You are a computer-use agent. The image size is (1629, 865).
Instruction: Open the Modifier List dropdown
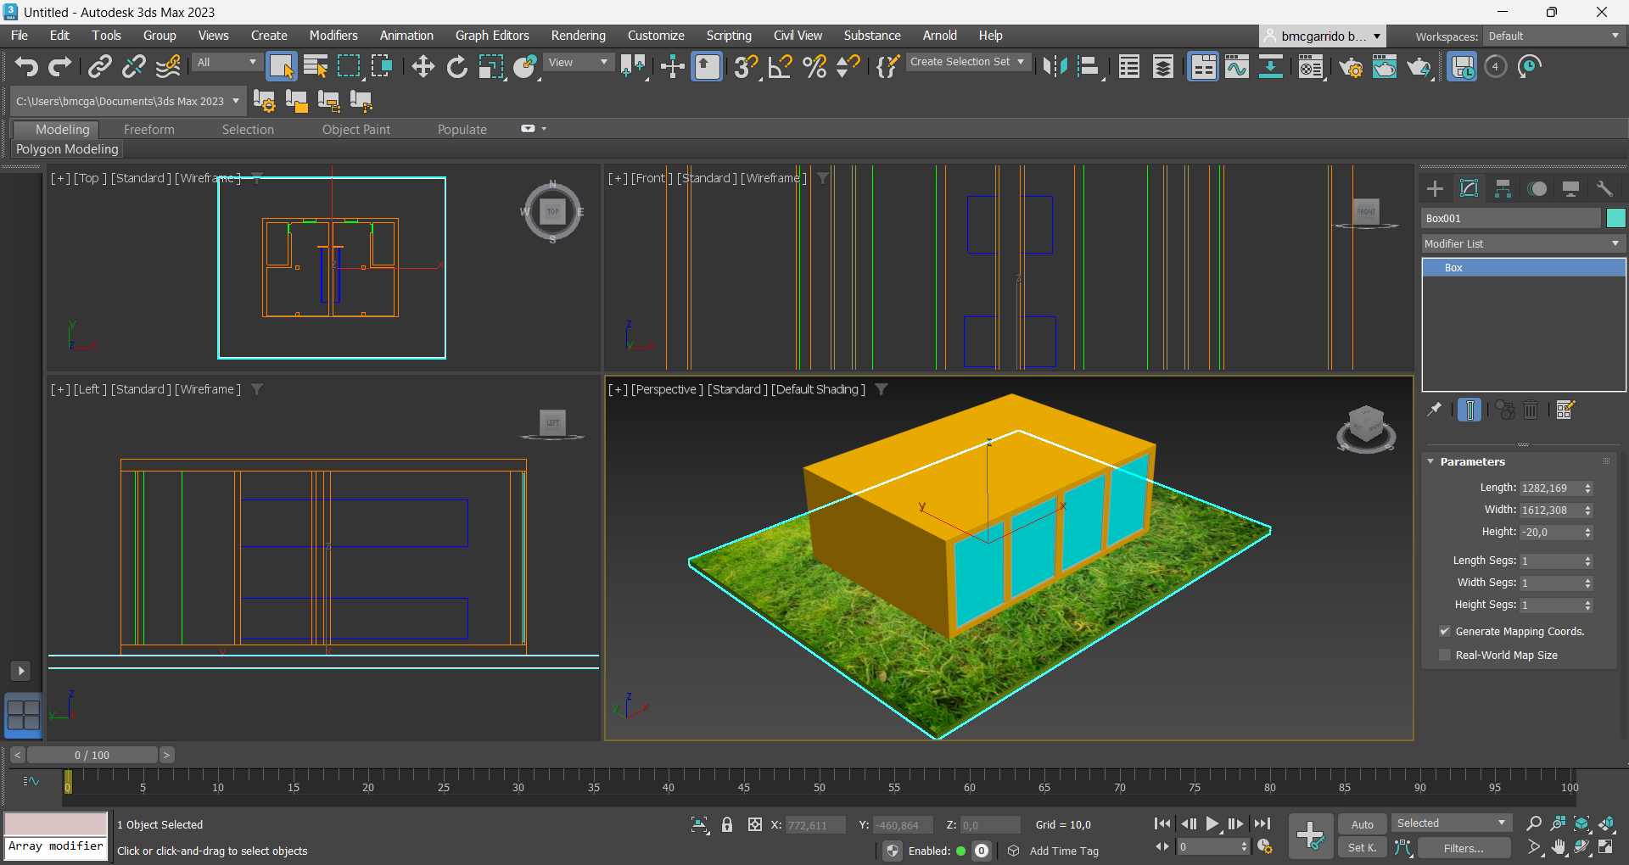click(1522, 243)
